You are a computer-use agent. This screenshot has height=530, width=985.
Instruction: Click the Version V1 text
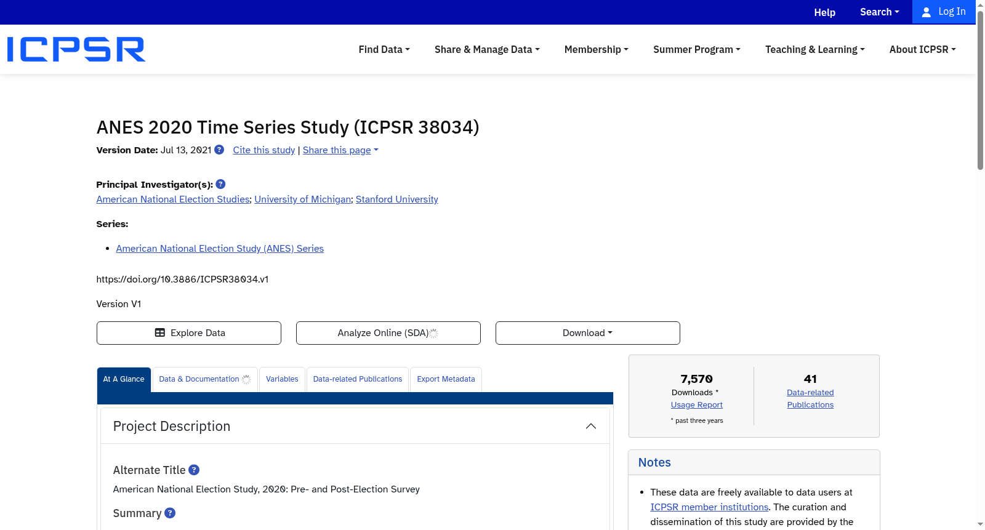pyautogui.click(x=119, y=304)
